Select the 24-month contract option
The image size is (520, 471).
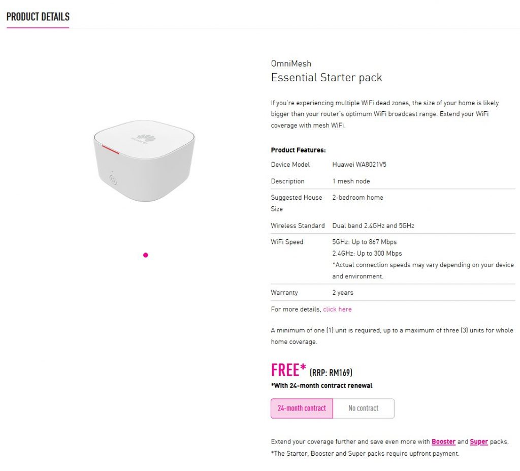(302, 409)
